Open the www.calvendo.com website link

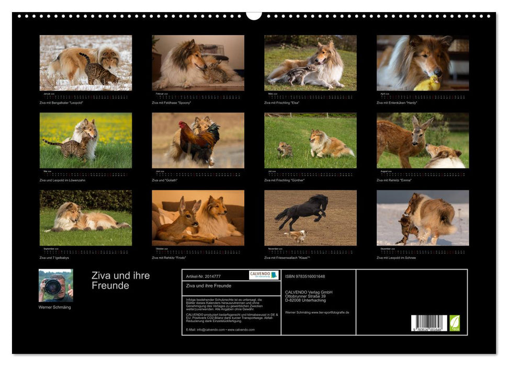242,330
